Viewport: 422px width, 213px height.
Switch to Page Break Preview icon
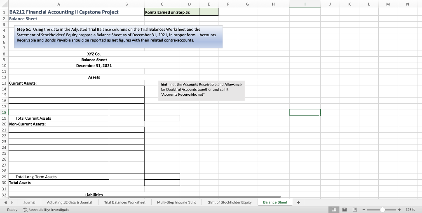point(355,210)
